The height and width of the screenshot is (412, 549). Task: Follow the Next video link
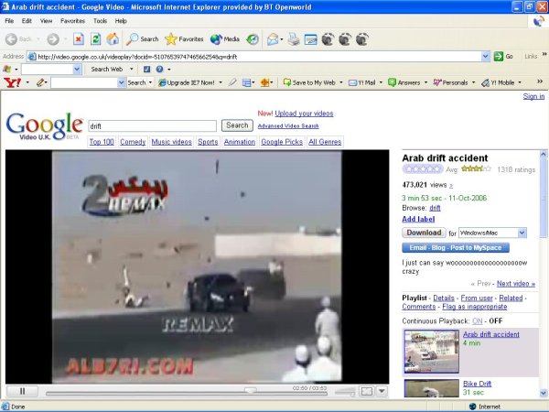point(515,284)
